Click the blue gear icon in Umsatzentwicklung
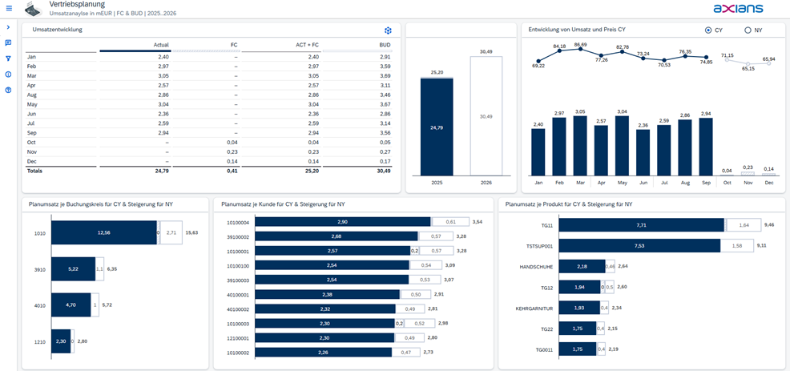Image resolution: width=790 pixels, height=371 pixels. pyautogui.click(x=388, y=30)
